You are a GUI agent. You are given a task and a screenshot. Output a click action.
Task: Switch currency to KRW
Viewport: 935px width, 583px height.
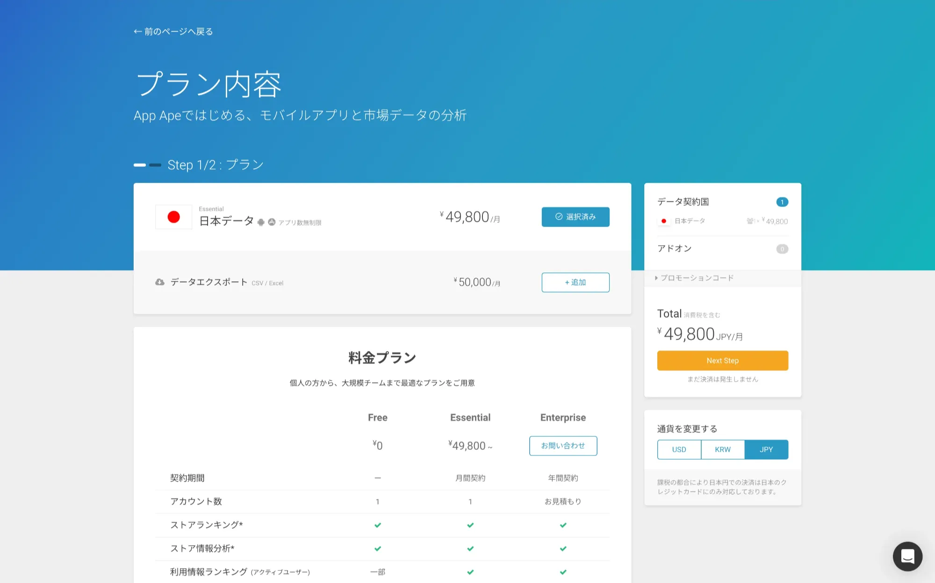[x=722, y=449]
